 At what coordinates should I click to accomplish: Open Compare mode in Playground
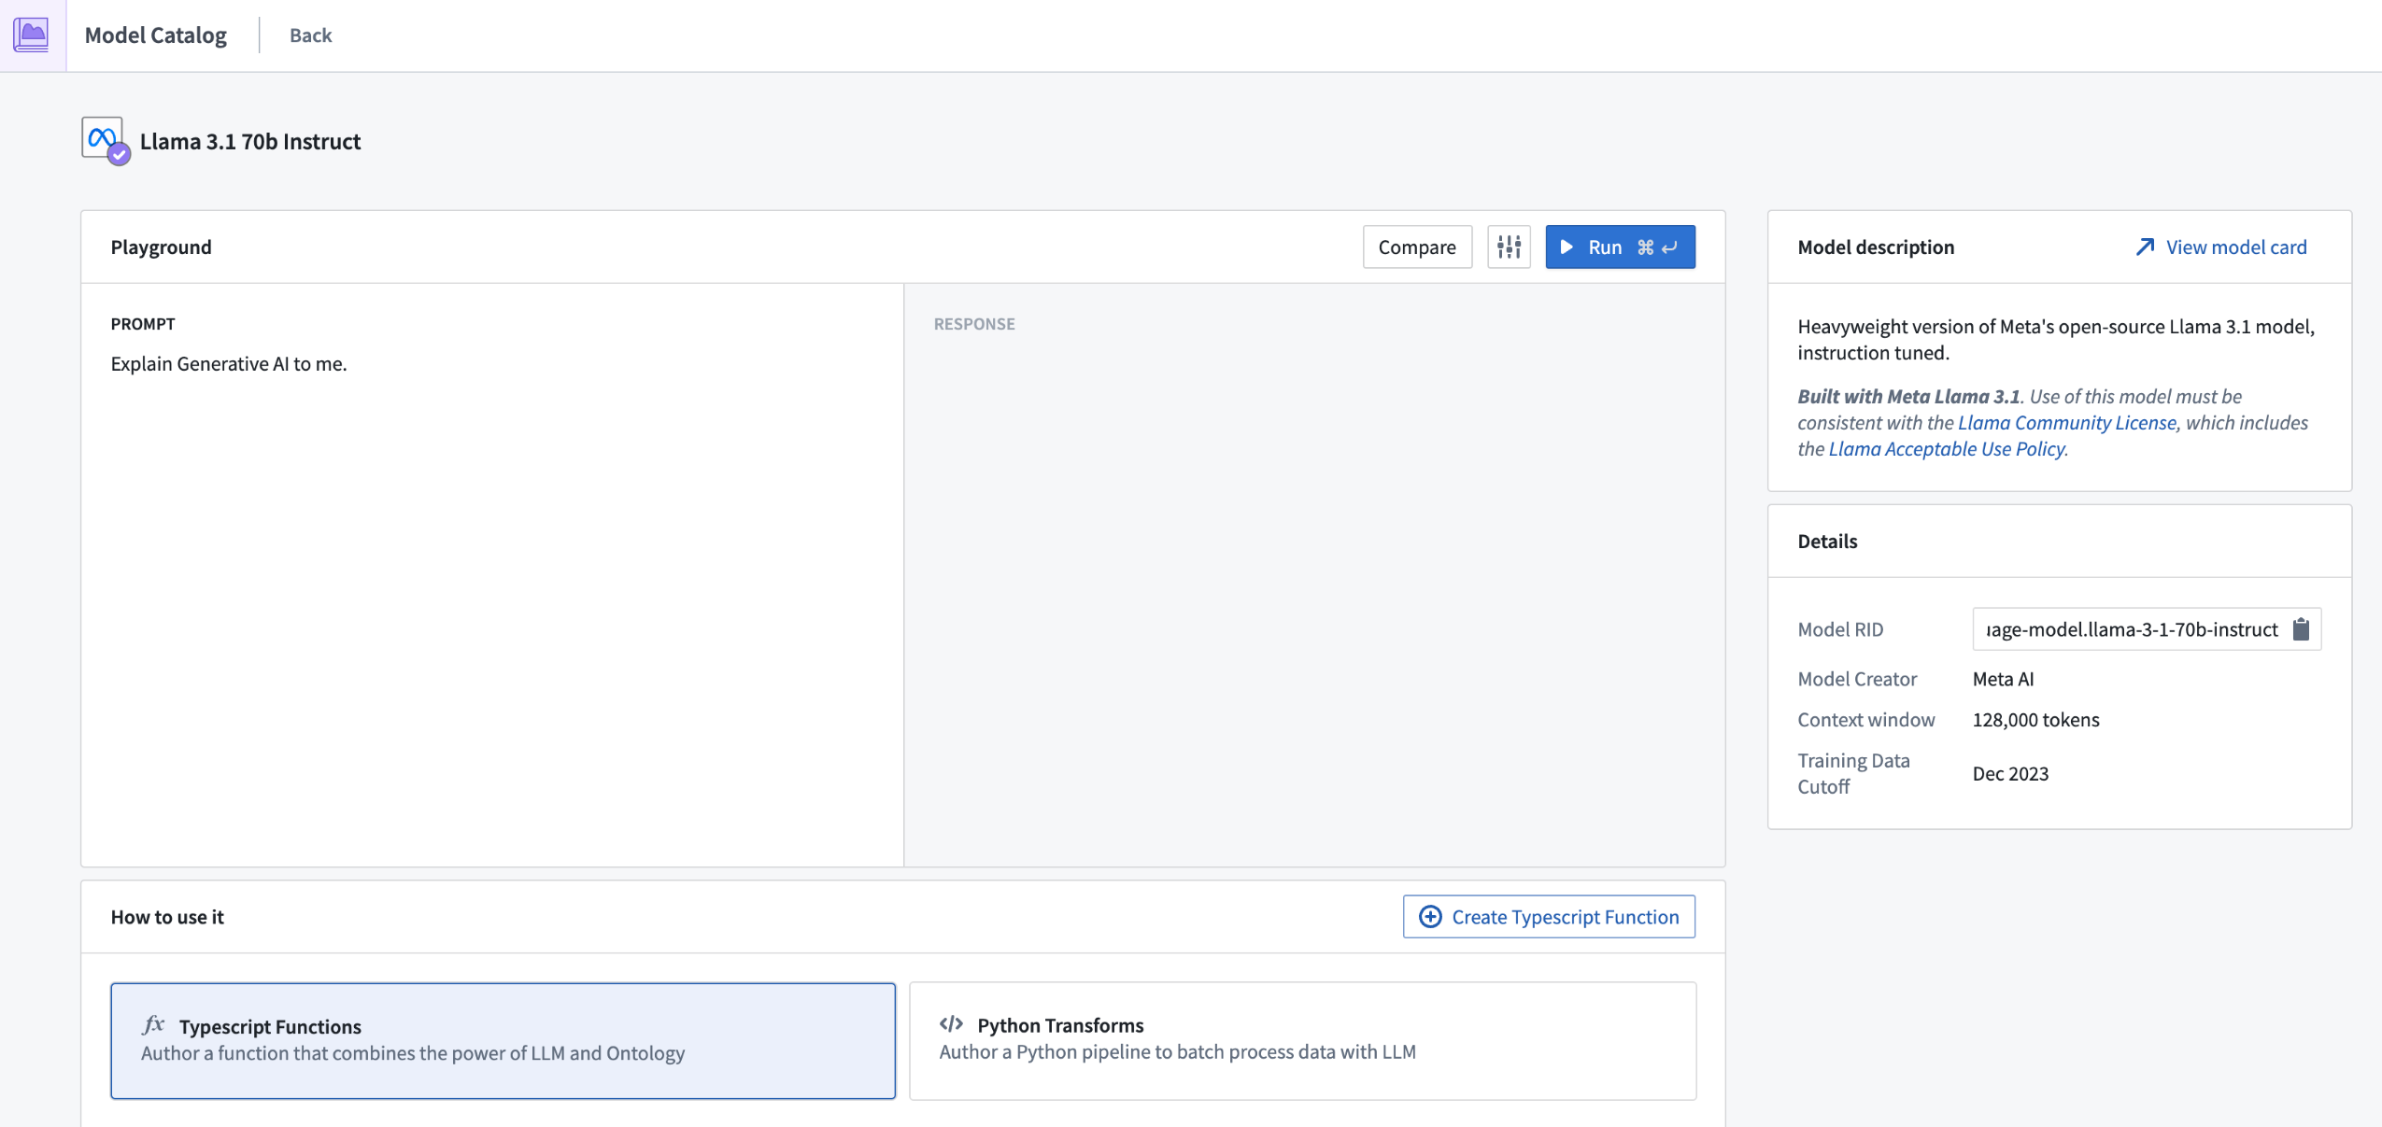[1416, 247]
